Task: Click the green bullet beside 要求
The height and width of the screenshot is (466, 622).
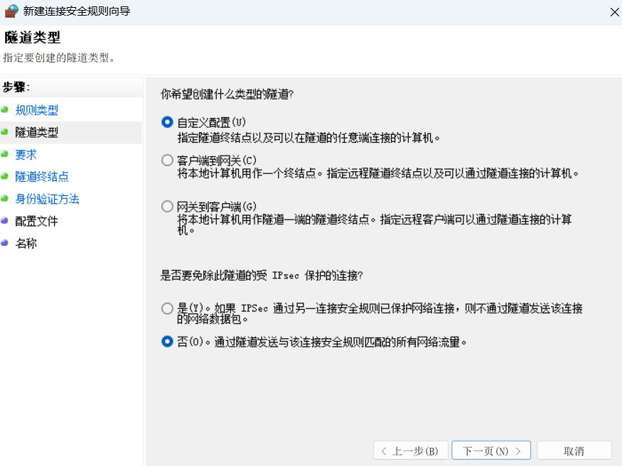Action: 5,153
